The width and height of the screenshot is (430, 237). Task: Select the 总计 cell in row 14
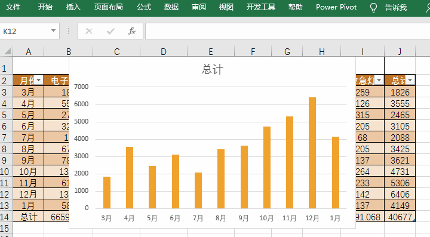(28, 217)
